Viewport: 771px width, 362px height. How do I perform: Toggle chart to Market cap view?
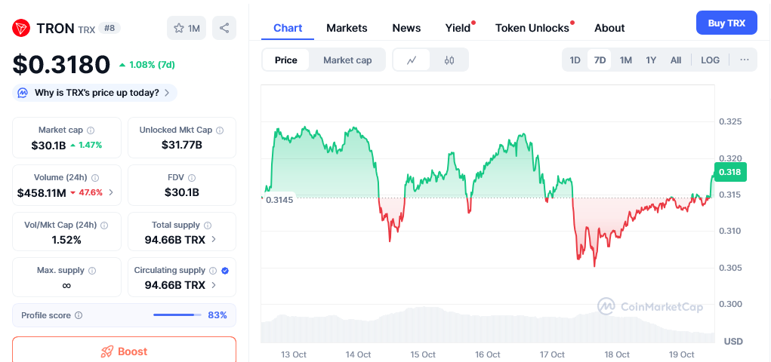[347, 60]
